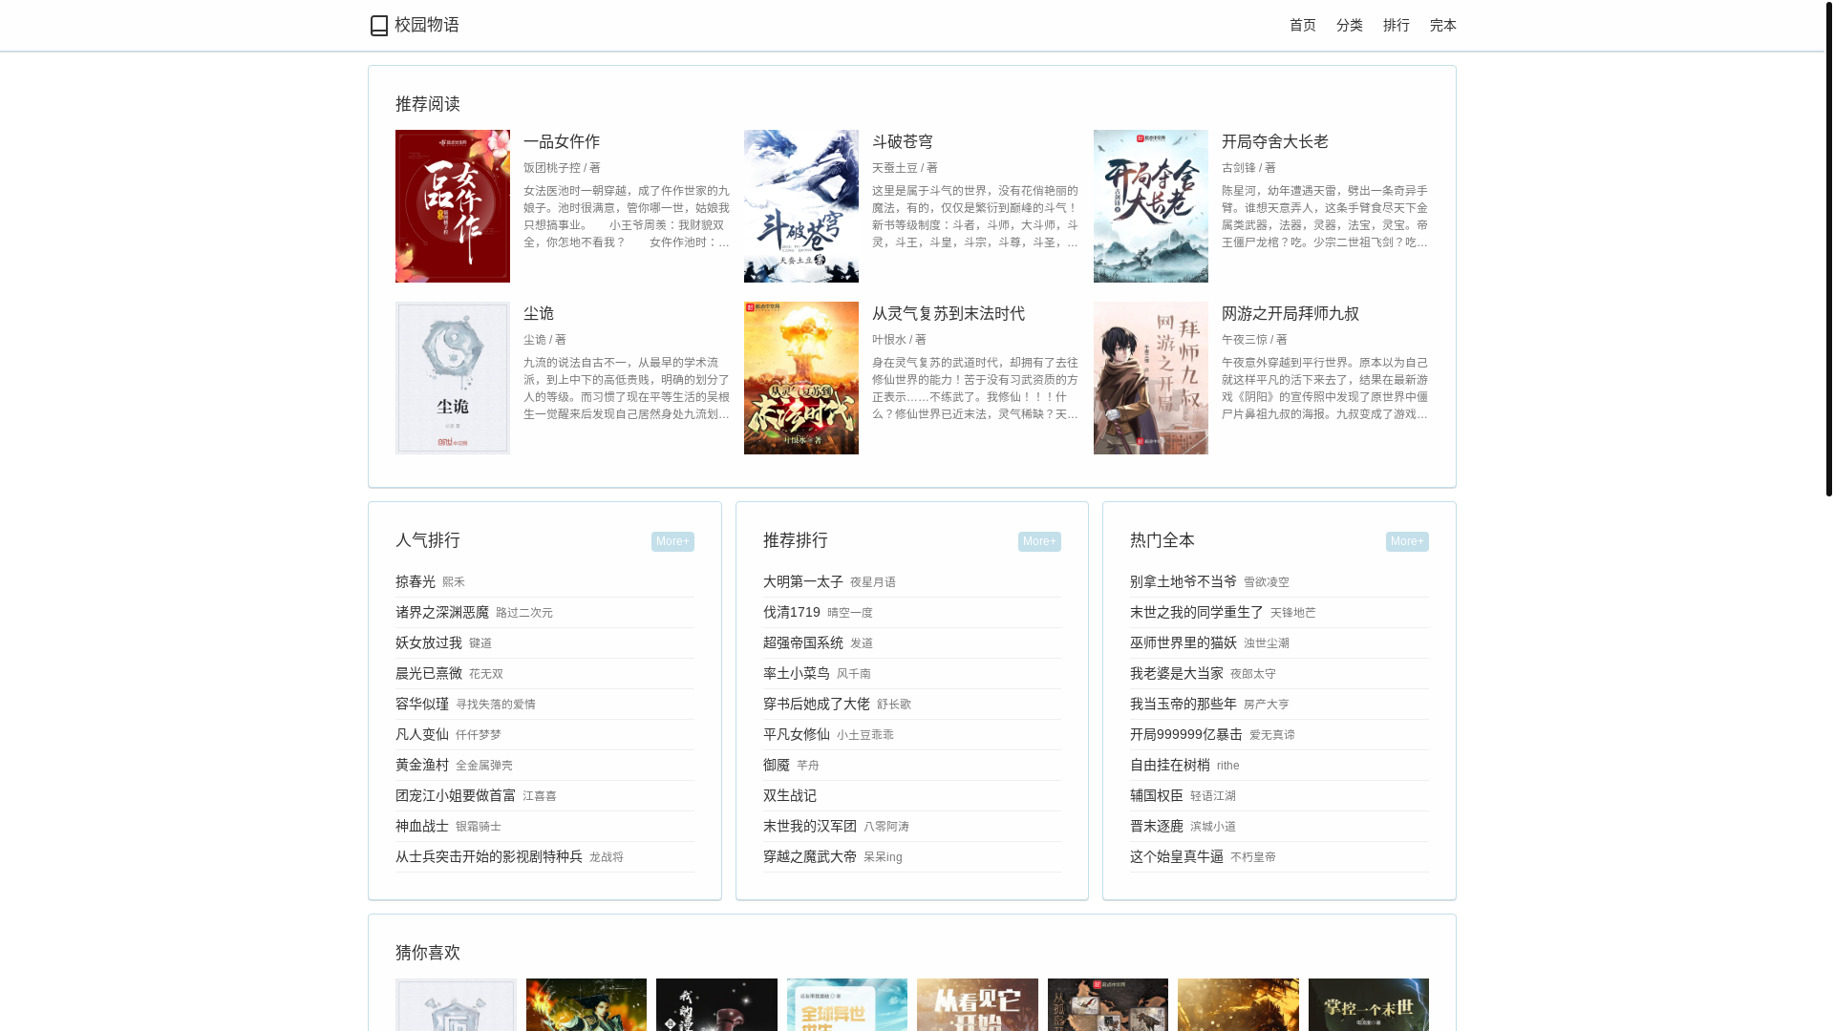Open the 首页 nav item
The height and width of the screenshot is (1031, 1834).
[1302, 26]
